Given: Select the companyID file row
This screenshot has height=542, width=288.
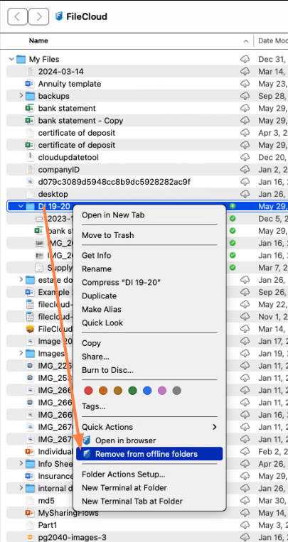Looking at the screenshot, I should 146,169.
